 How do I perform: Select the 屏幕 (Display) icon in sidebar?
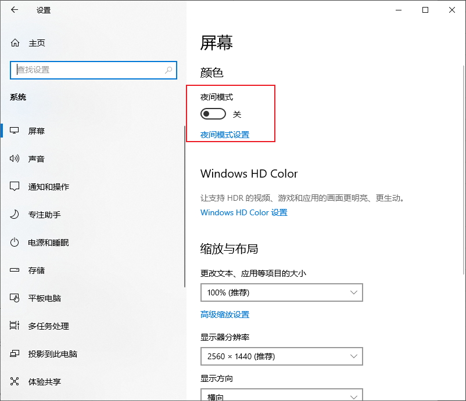[14, 131]
